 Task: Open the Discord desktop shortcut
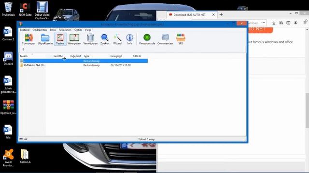point(8,58)
